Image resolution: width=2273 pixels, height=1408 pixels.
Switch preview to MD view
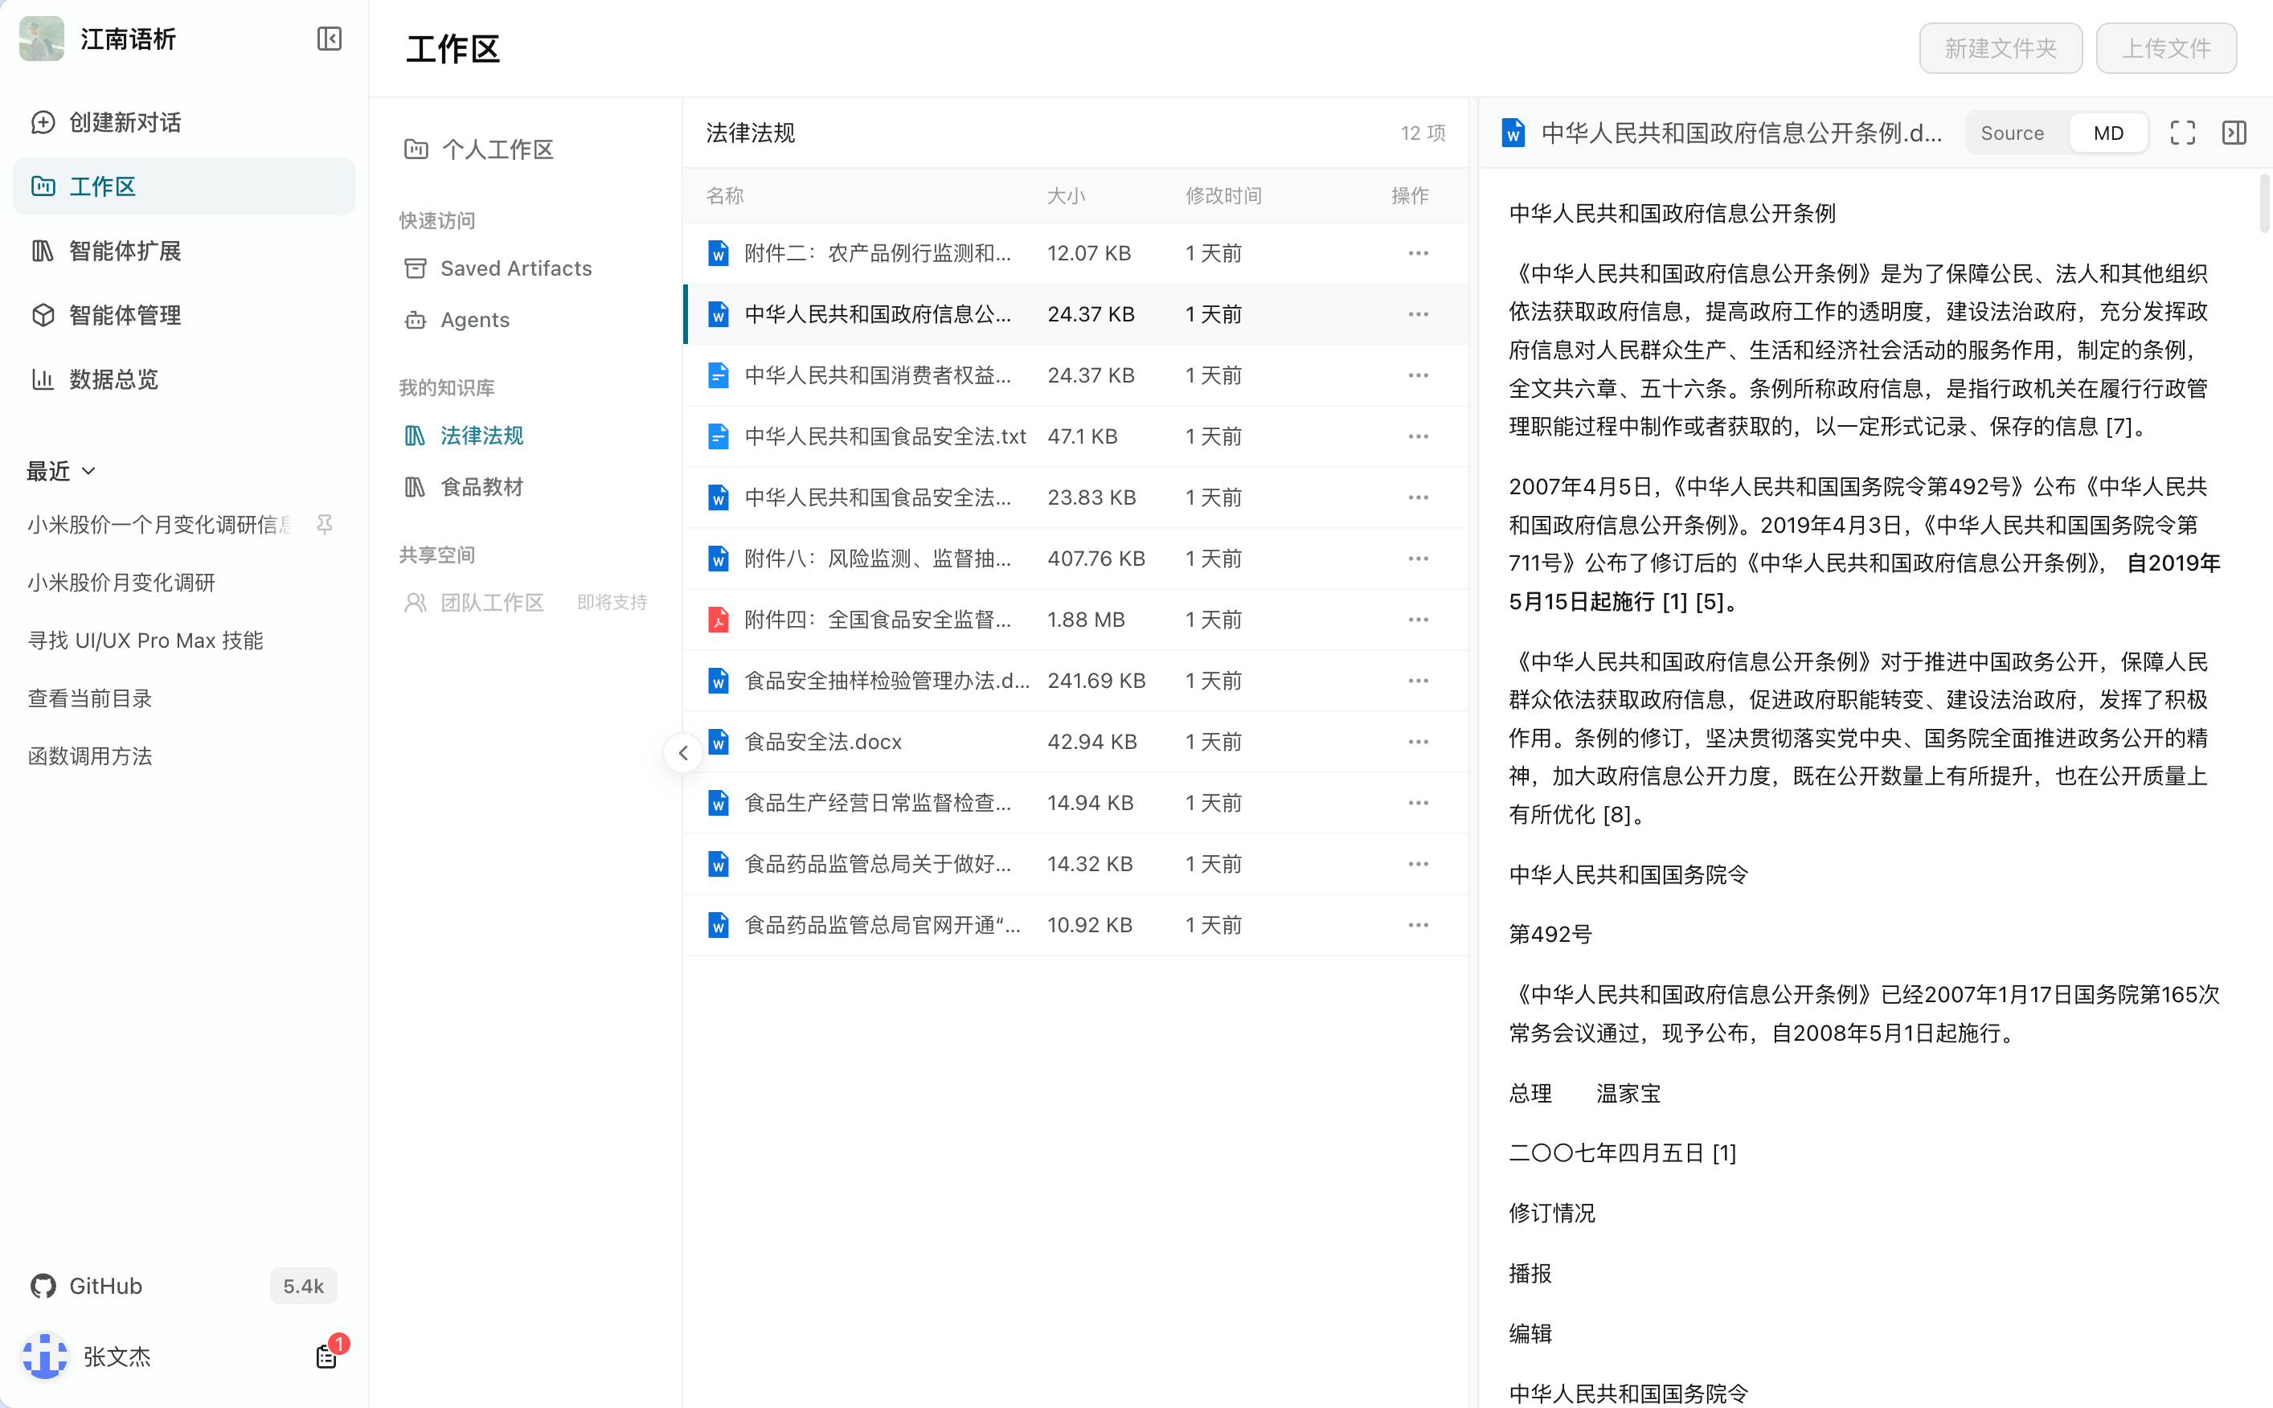click(x=2108, y=133)
